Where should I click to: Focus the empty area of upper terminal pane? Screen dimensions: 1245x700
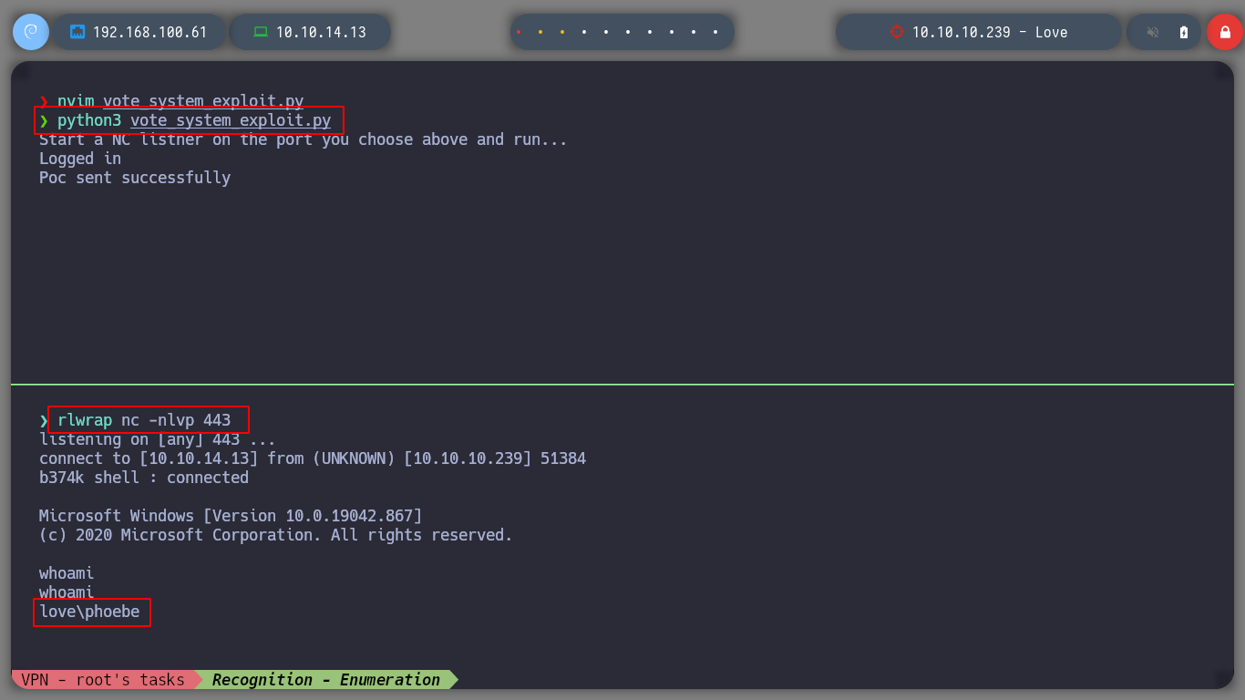click(x=622, y=283)
